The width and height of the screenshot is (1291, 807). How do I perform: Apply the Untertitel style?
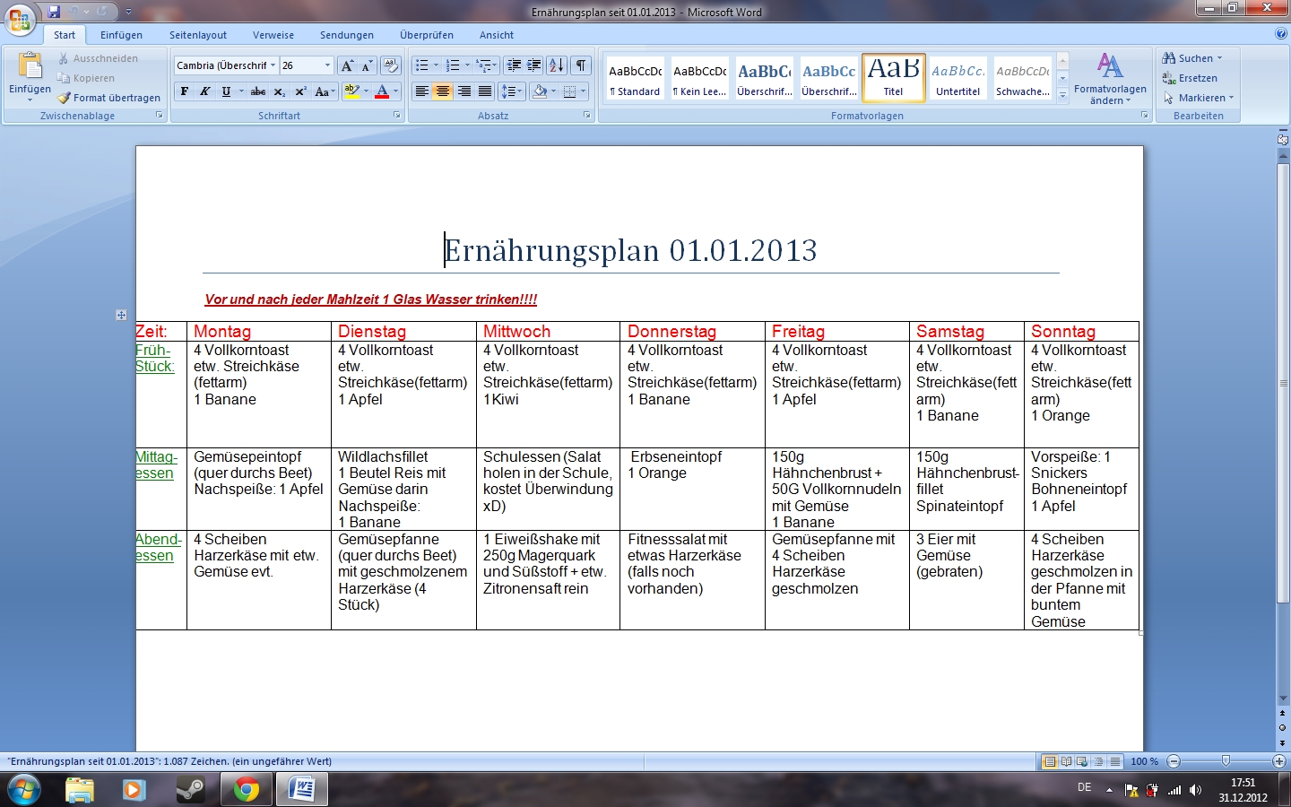tap(957, 78)
